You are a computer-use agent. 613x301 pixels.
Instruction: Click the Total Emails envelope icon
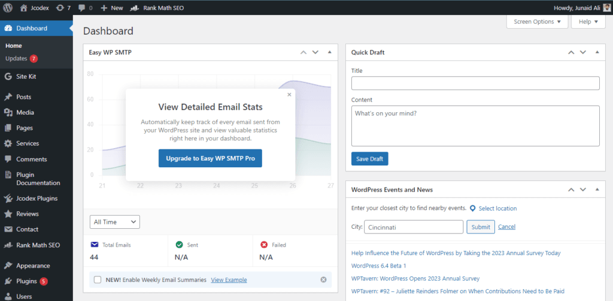[x=94, y=245]
